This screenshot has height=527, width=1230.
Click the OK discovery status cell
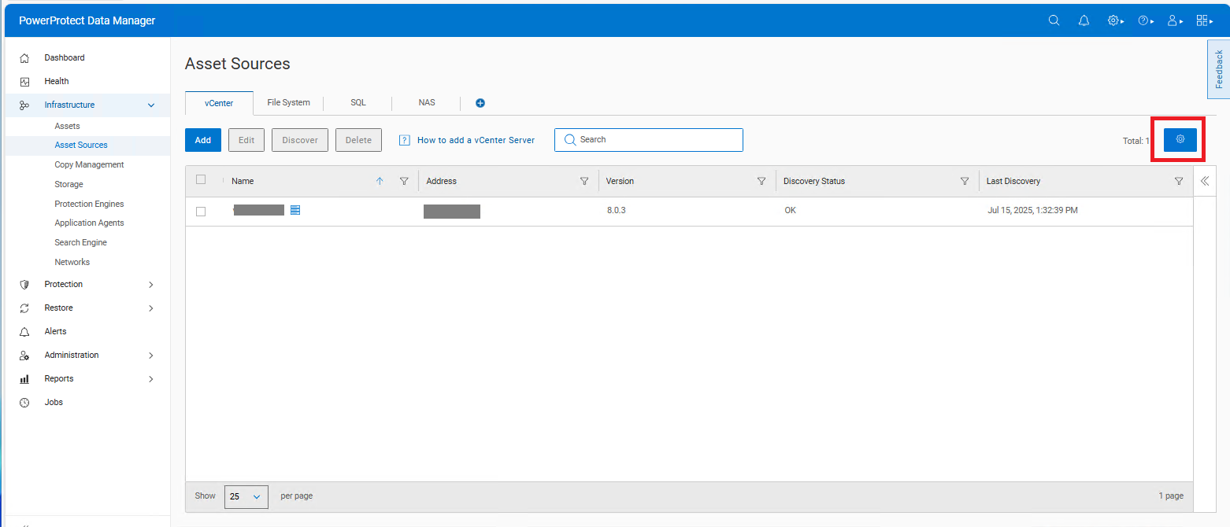pos(790,211)
